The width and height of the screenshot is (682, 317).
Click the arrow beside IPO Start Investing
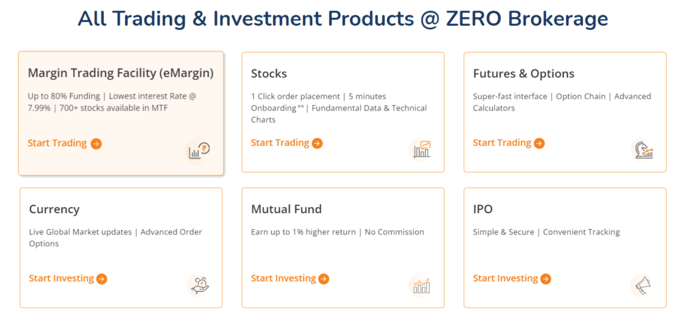(545, 279)
